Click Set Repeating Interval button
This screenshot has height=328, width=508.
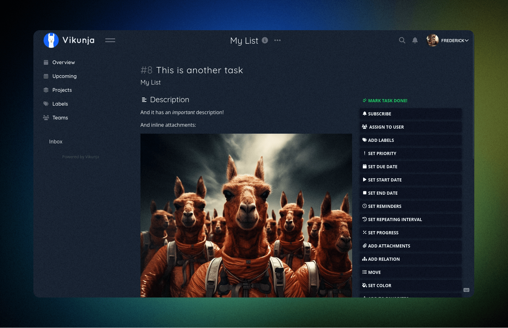411,220
